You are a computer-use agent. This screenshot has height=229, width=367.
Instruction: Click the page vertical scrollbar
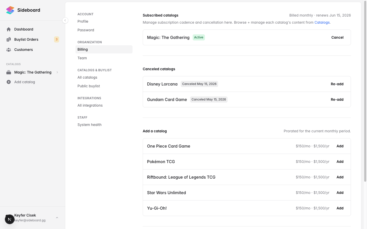coord(365,92)
